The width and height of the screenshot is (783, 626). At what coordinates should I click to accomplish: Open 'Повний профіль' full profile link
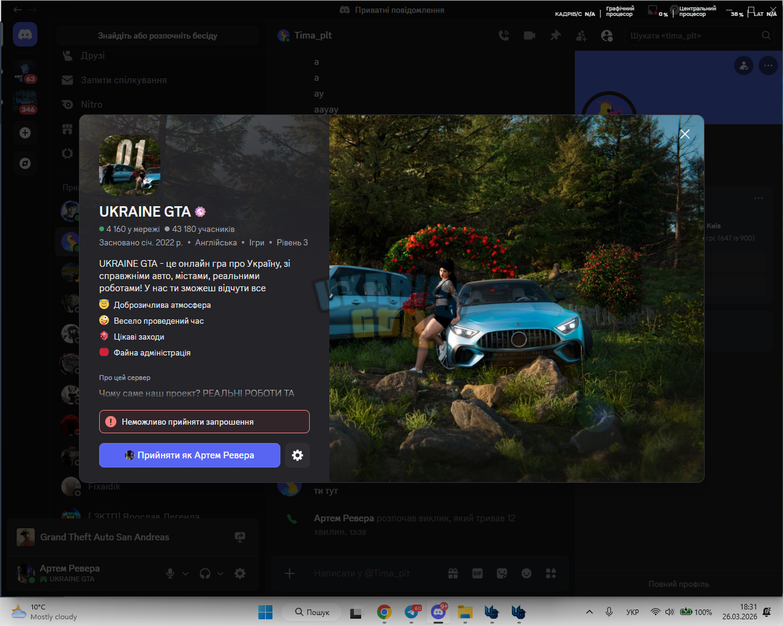[x=679, y=584]
